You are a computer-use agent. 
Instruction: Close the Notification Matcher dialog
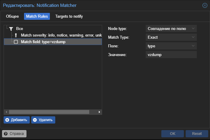[205, 5]
